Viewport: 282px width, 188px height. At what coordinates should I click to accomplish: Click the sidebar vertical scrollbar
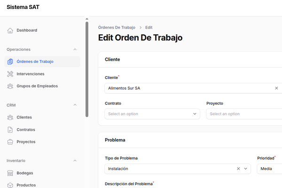(x=86, y=66)
